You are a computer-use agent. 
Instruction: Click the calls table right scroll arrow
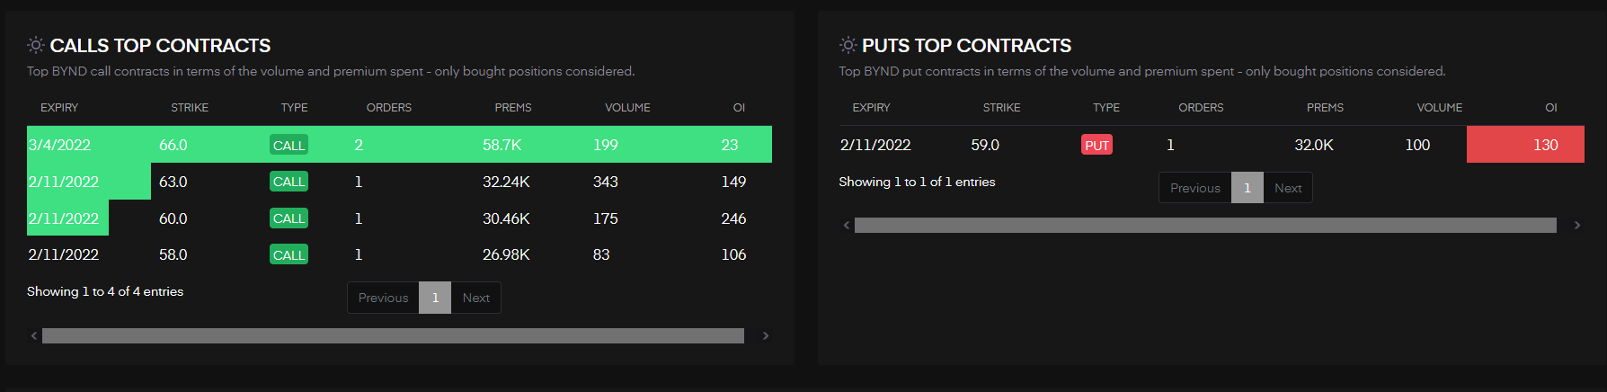766,335
